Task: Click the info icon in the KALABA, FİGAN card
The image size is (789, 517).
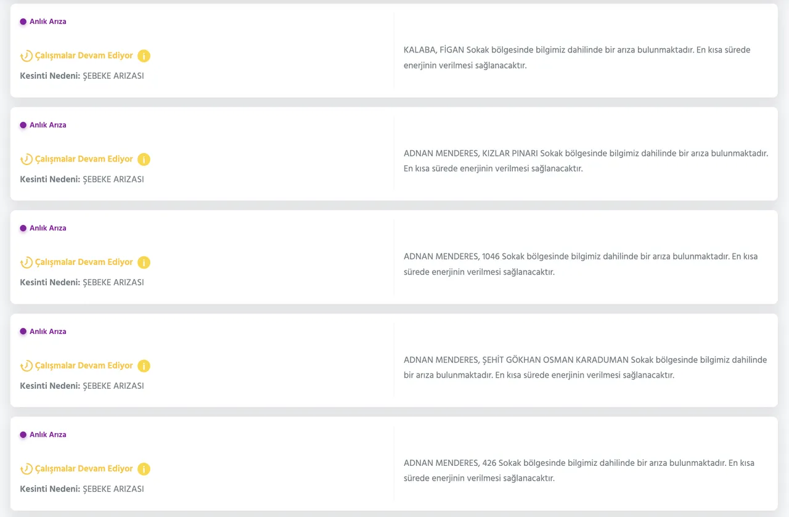Action: (x=144, y=56)
